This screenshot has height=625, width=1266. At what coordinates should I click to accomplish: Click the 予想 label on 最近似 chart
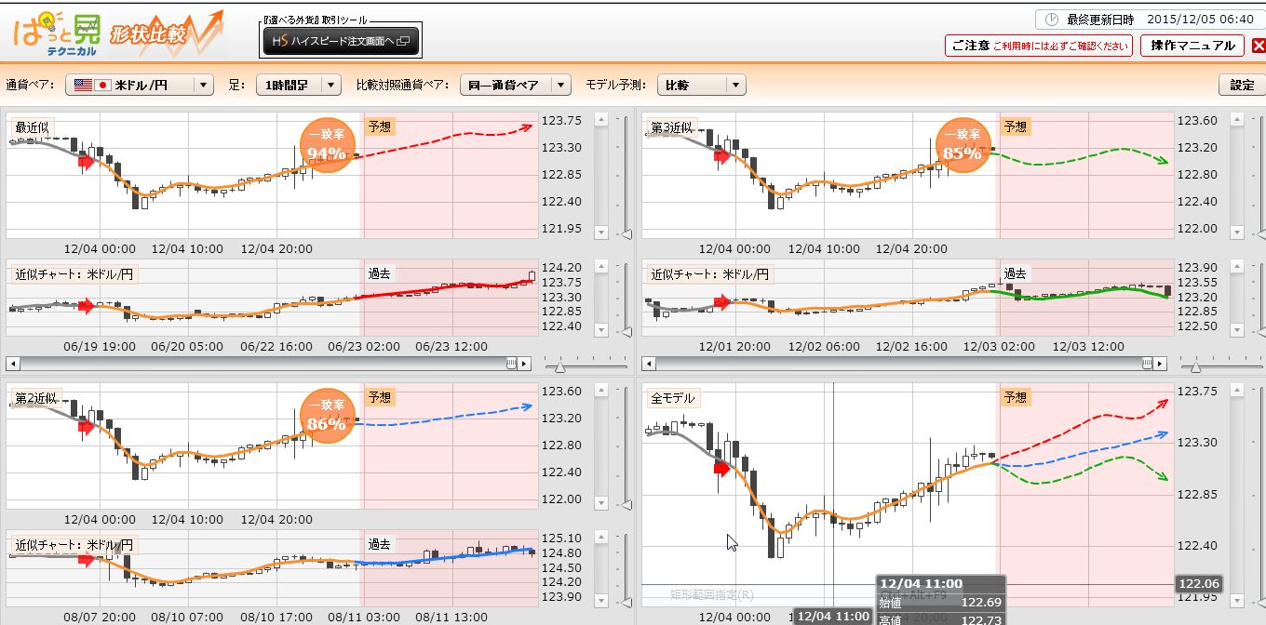tap(379, 126)
